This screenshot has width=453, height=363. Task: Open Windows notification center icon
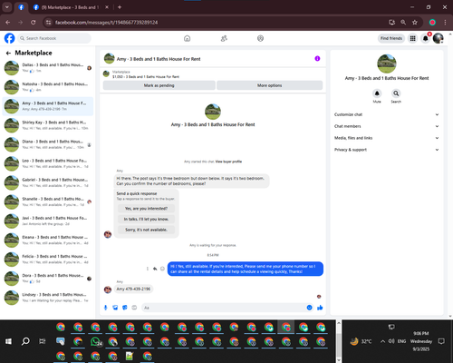(x=441, y=341)
